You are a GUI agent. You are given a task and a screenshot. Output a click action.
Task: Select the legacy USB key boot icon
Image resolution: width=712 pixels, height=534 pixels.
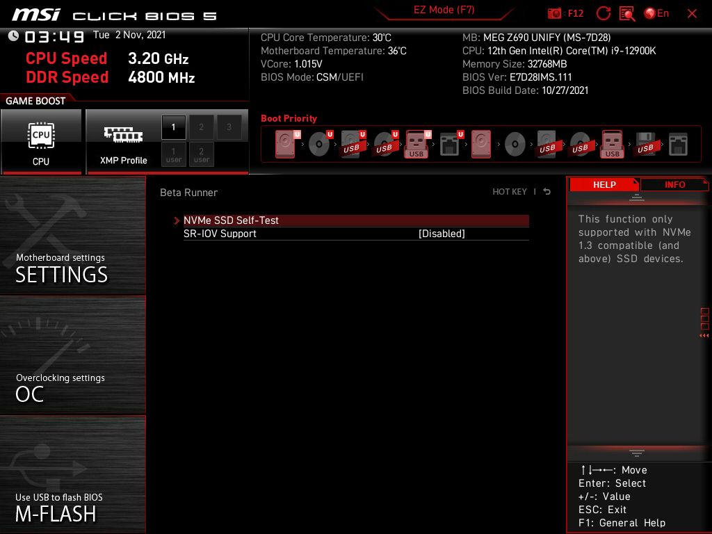click(x=612, y=144)
